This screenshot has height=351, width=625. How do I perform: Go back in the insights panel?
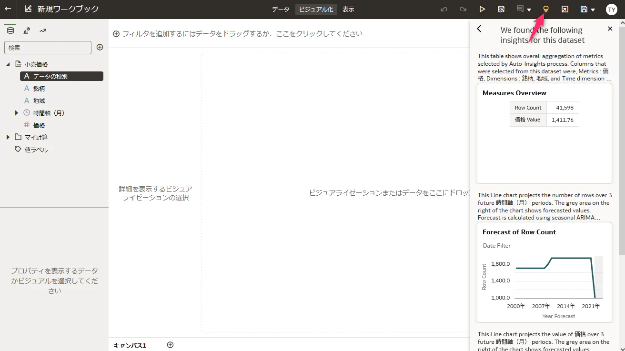pos(479,29)
